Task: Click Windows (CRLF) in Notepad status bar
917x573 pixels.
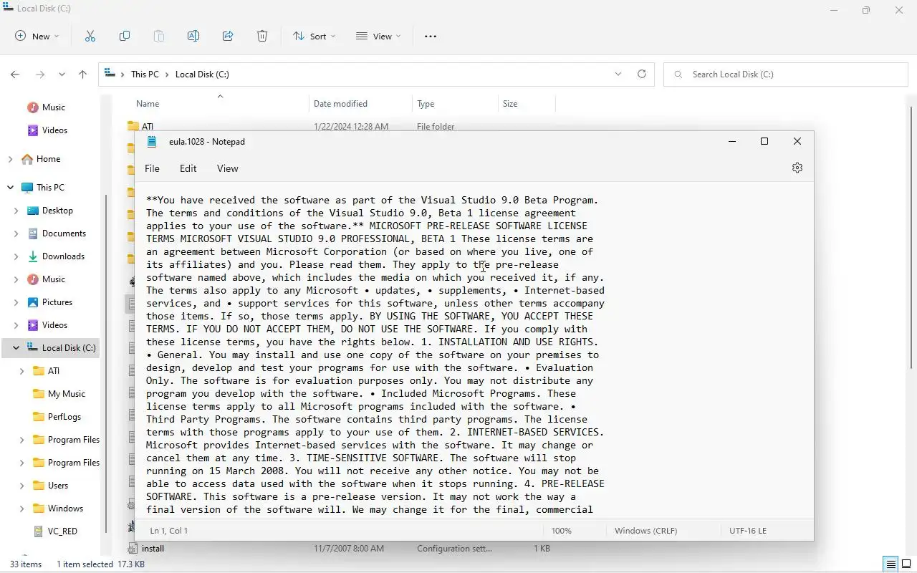Action: point(645,531)
